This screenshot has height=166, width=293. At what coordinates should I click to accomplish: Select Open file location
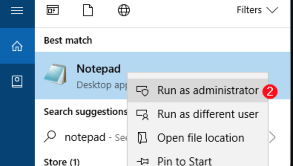tap(198, 138)
